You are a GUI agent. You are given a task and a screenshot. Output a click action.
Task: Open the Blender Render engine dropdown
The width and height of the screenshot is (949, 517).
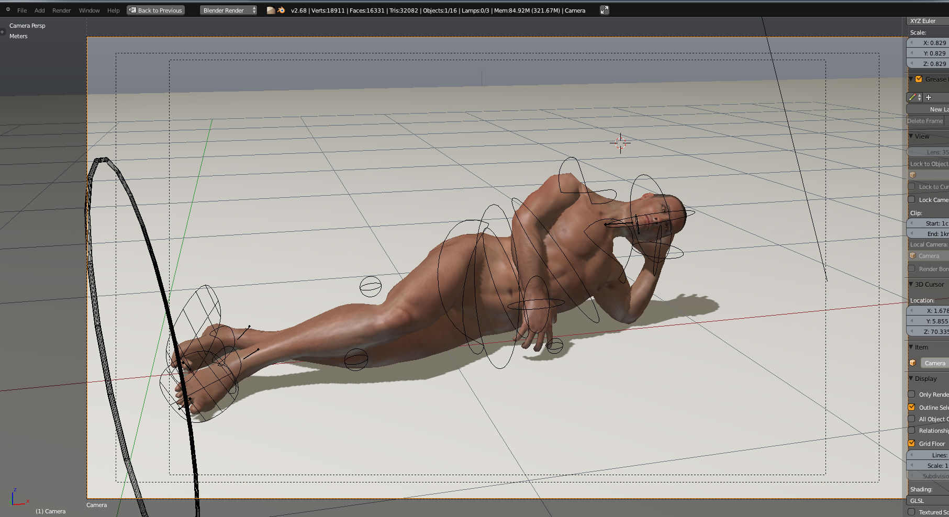coord(228,10)
